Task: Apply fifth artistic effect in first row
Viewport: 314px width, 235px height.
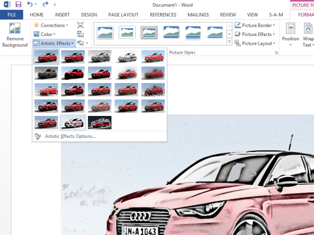Action: (x=153, y=57)
